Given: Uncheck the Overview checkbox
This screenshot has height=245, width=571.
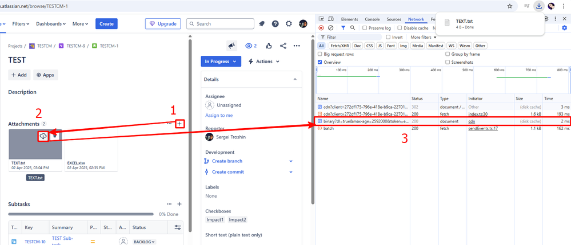Looking at the screenshot, I should (x=320, y=62).
